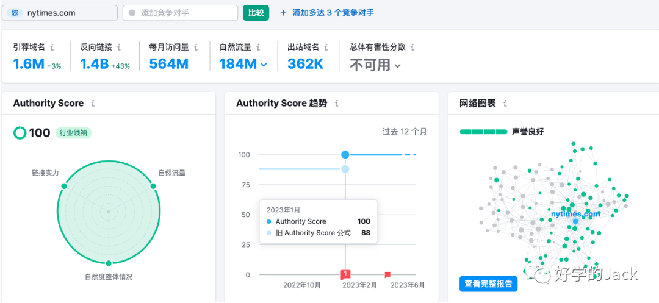This screenshot has height=303, width=659.
Task: Click info icon beside 总体有害性分数
Action: [412, 47]
